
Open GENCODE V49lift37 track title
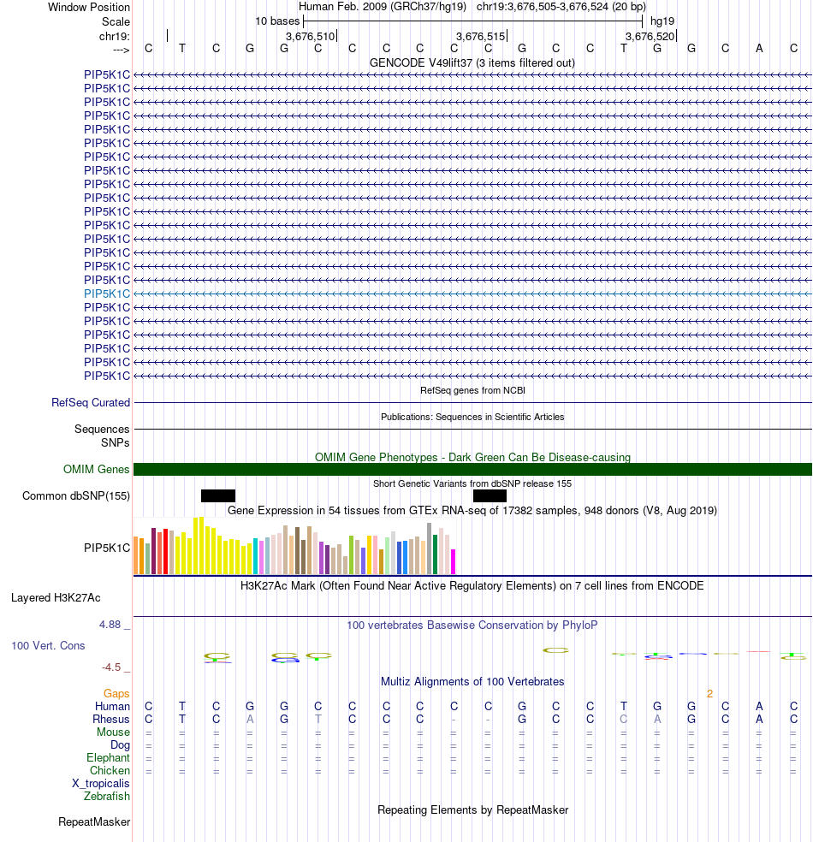pyautogui.click(x=472, y=62)
